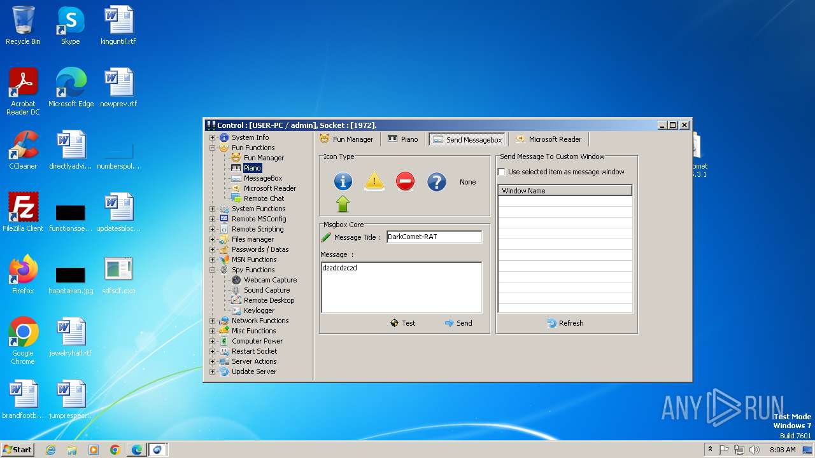
Task: Switch to the Send Messagebox tab
Action: (467, 139)
